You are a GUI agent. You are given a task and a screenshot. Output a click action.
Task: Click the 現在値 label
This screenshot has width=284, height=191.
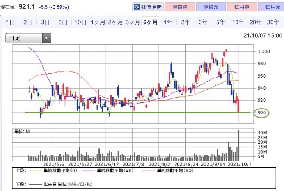[8, 7]
